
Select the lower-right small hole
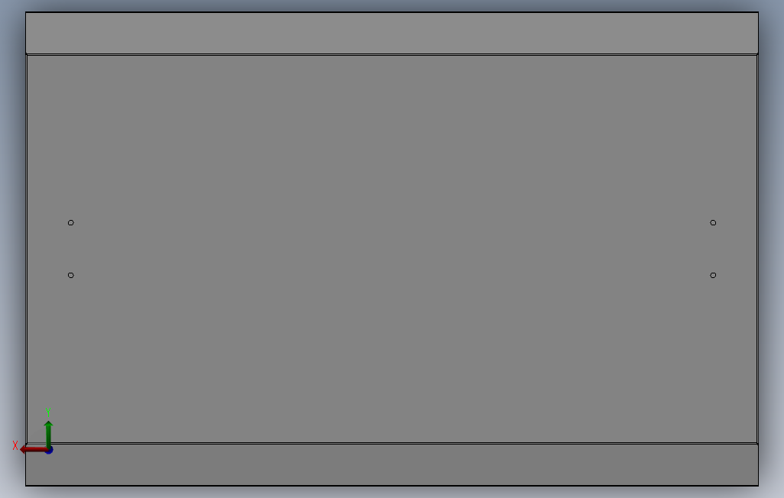tap(713, 275)
